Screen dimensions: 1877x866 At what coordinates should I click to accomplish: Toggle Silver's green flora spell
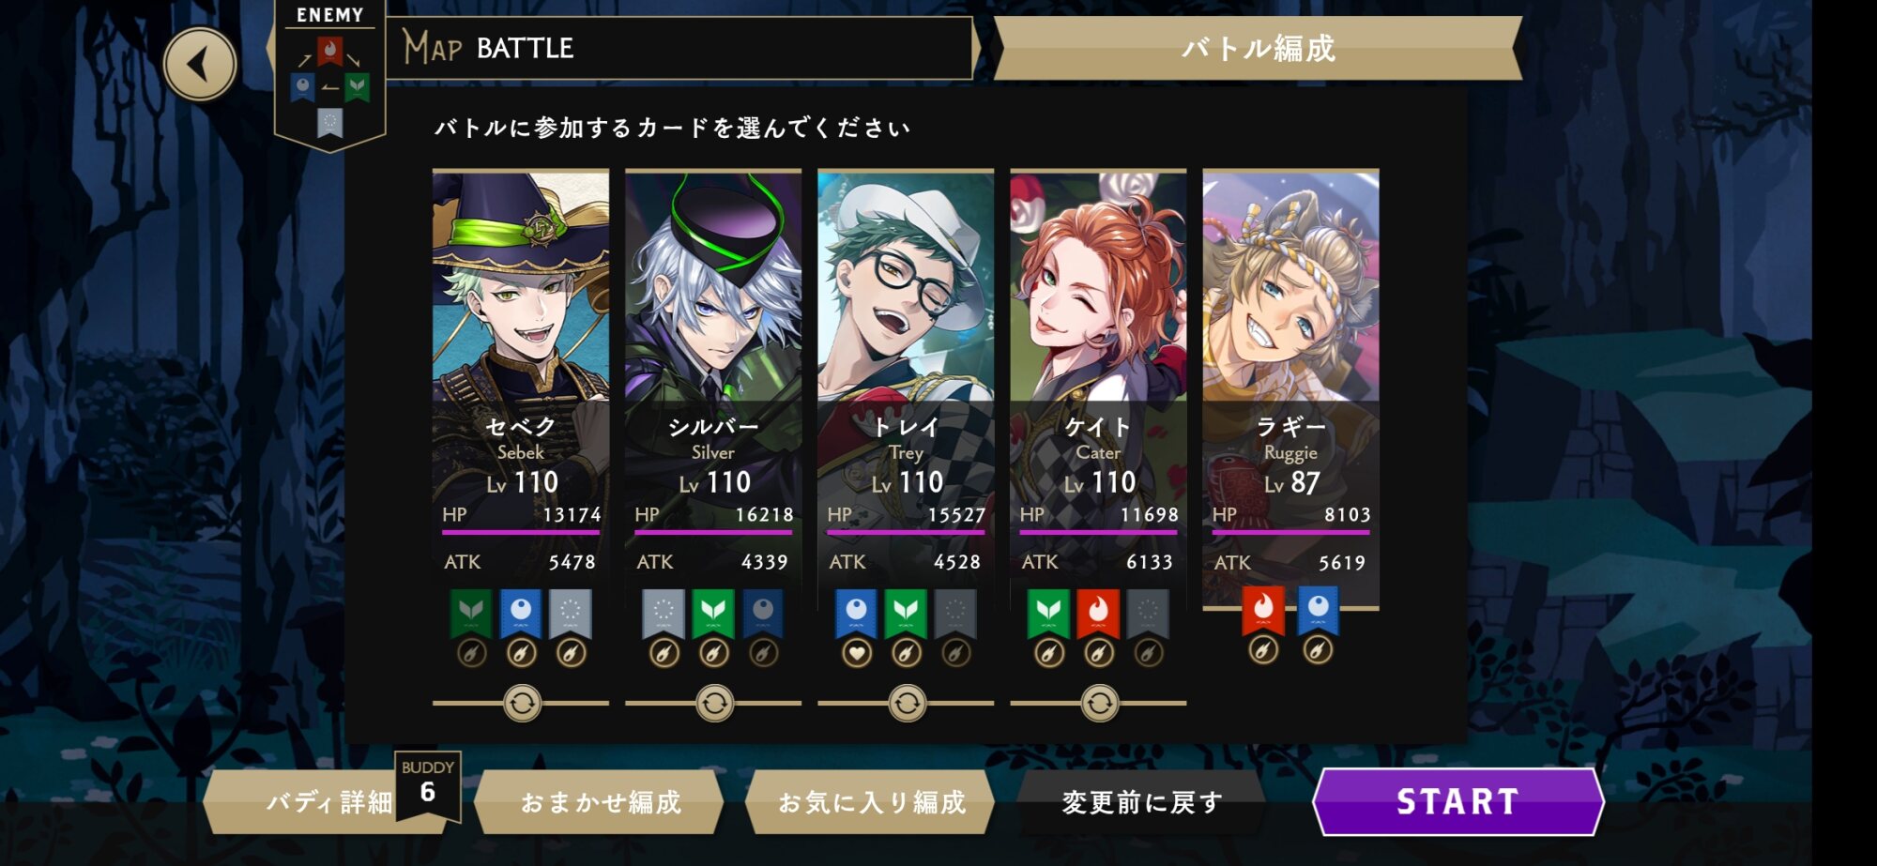click(x=713, y=614)
